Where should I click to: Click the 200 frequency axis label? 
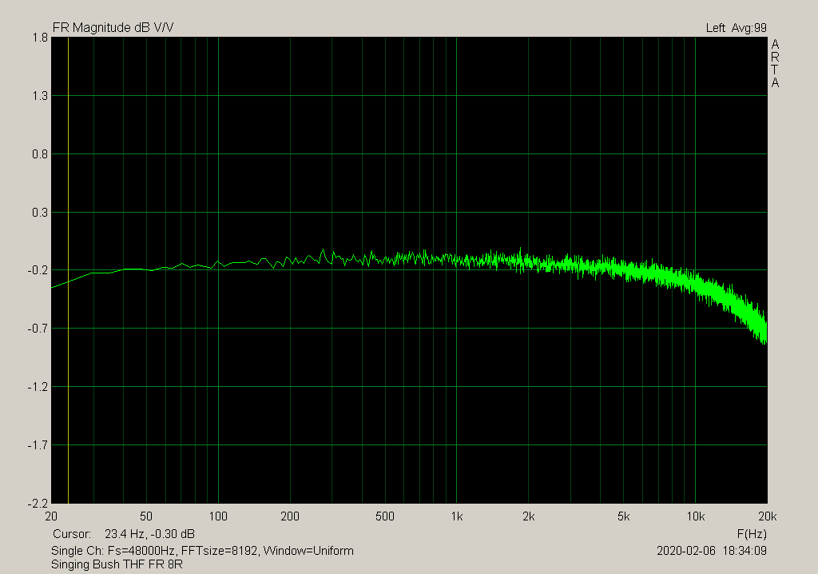tap(290, 516)
